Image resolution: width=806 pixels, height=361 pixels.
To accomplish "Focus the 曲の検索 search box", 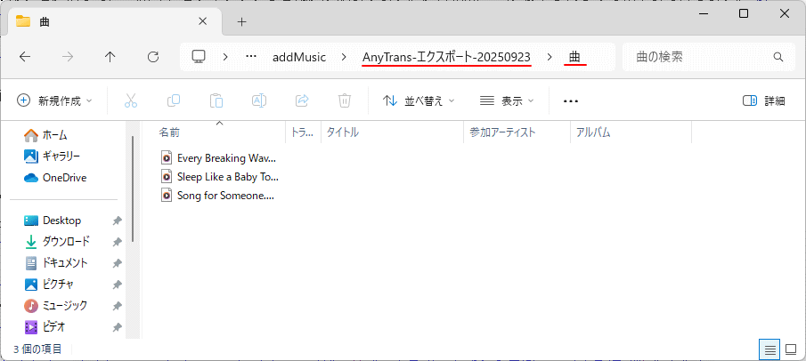I will click(709, 57).
